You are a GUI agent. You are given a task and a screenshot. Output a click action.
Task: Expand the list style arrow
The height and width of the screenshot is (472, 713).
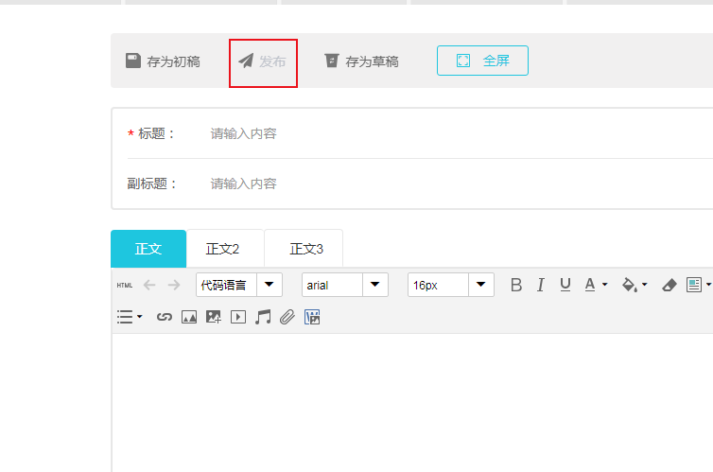(x=140, y=317)
